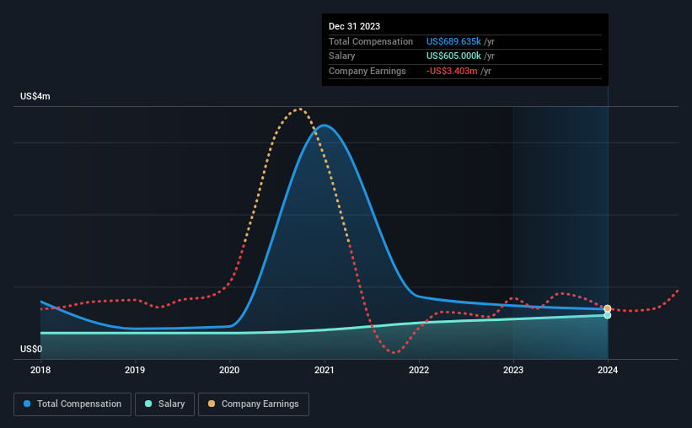Click the peak of the blue compensation curve
The height and width of the screenshot is (428, 692).
325,126
